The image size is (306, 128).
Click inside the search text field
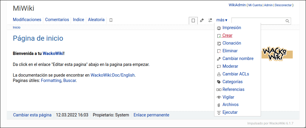point(258,21)
